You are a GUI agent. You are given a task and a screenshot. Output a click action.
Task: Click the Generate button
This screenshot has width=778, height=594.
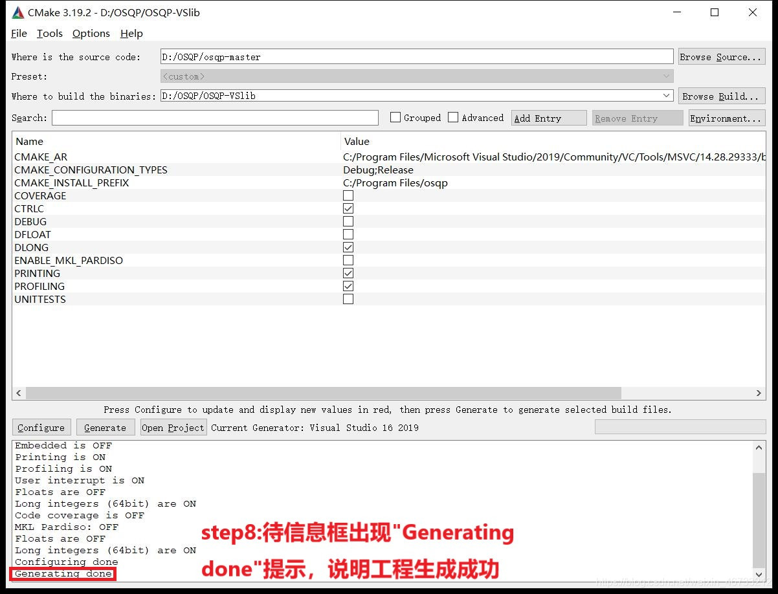(106, 427)
